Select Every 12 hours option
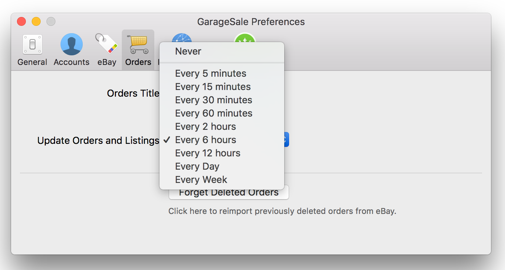The image size is (505, 270). (x=222, y=153)
